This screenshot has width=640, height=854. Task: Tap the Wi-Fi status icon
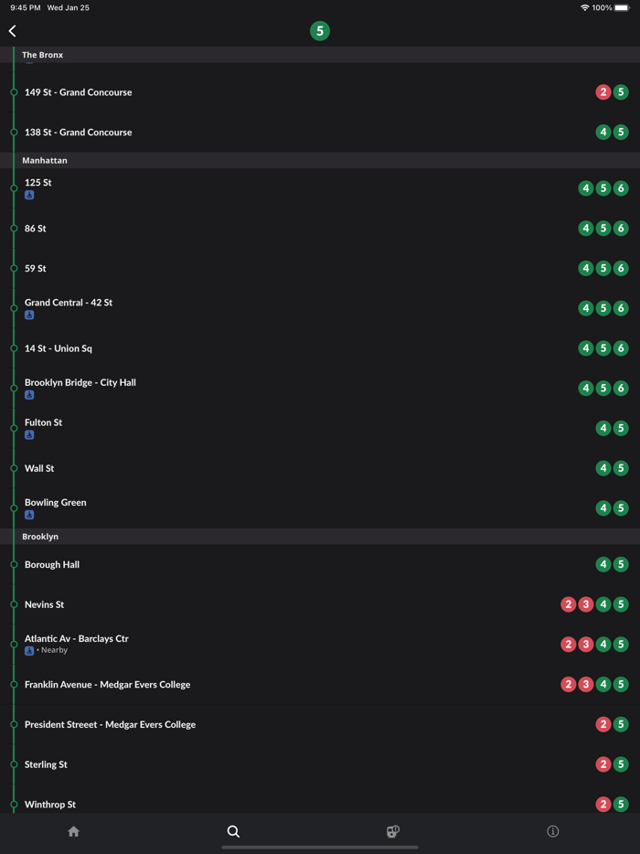click(x=585, y=7)
